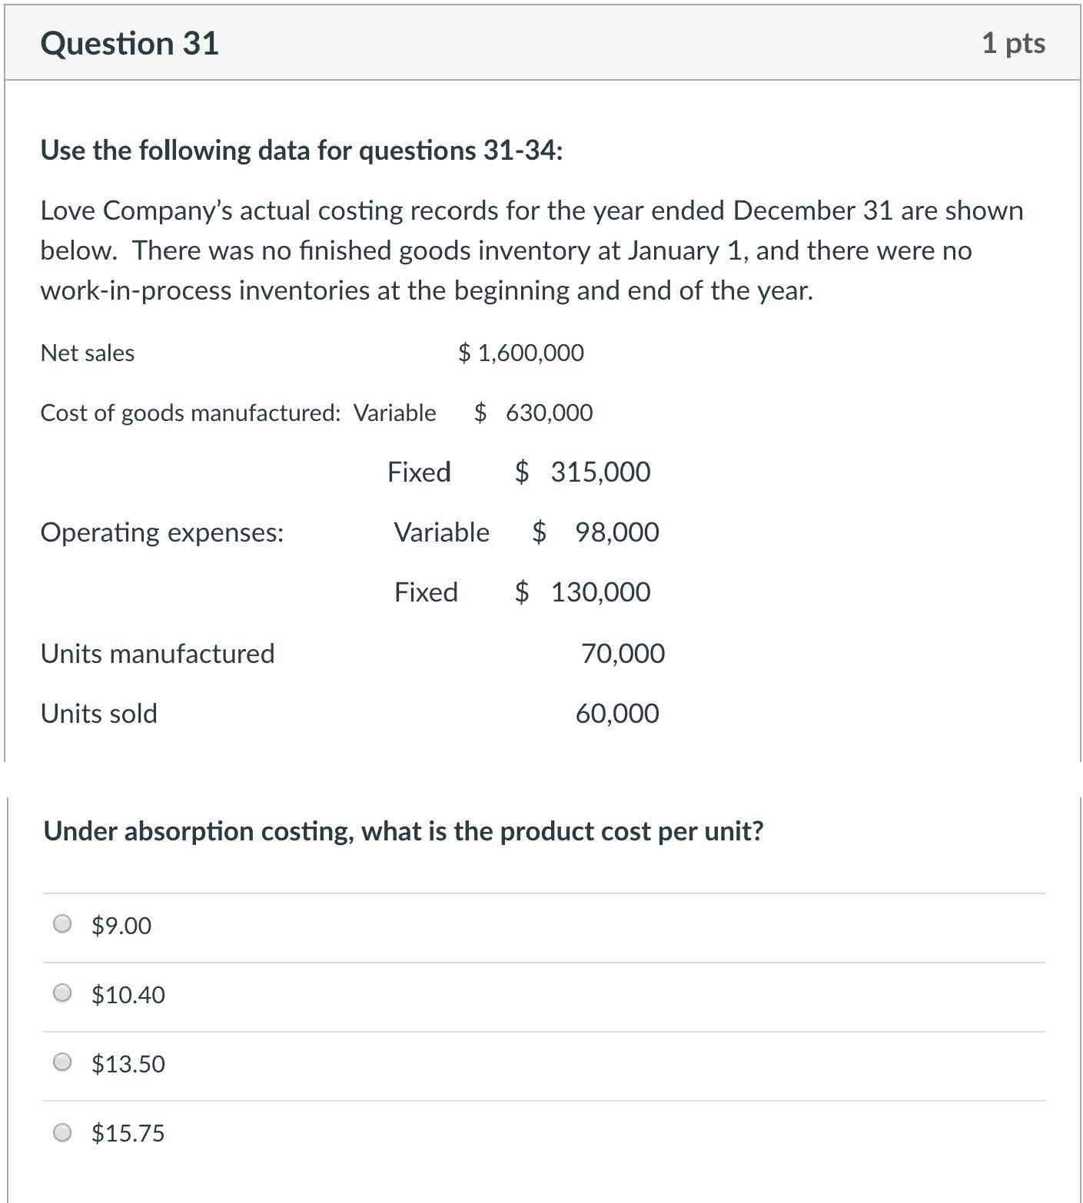Click the $9.00 answer label text
1083x1203 pixels.
pyautogui.click(x=121, y=926)
